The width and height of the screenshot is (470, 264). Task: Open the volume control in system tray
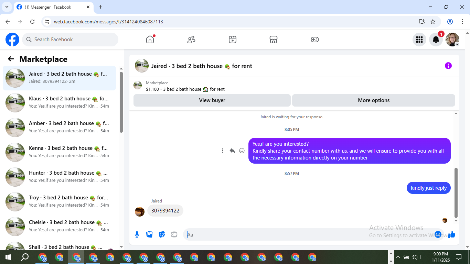tap(414, 257)
